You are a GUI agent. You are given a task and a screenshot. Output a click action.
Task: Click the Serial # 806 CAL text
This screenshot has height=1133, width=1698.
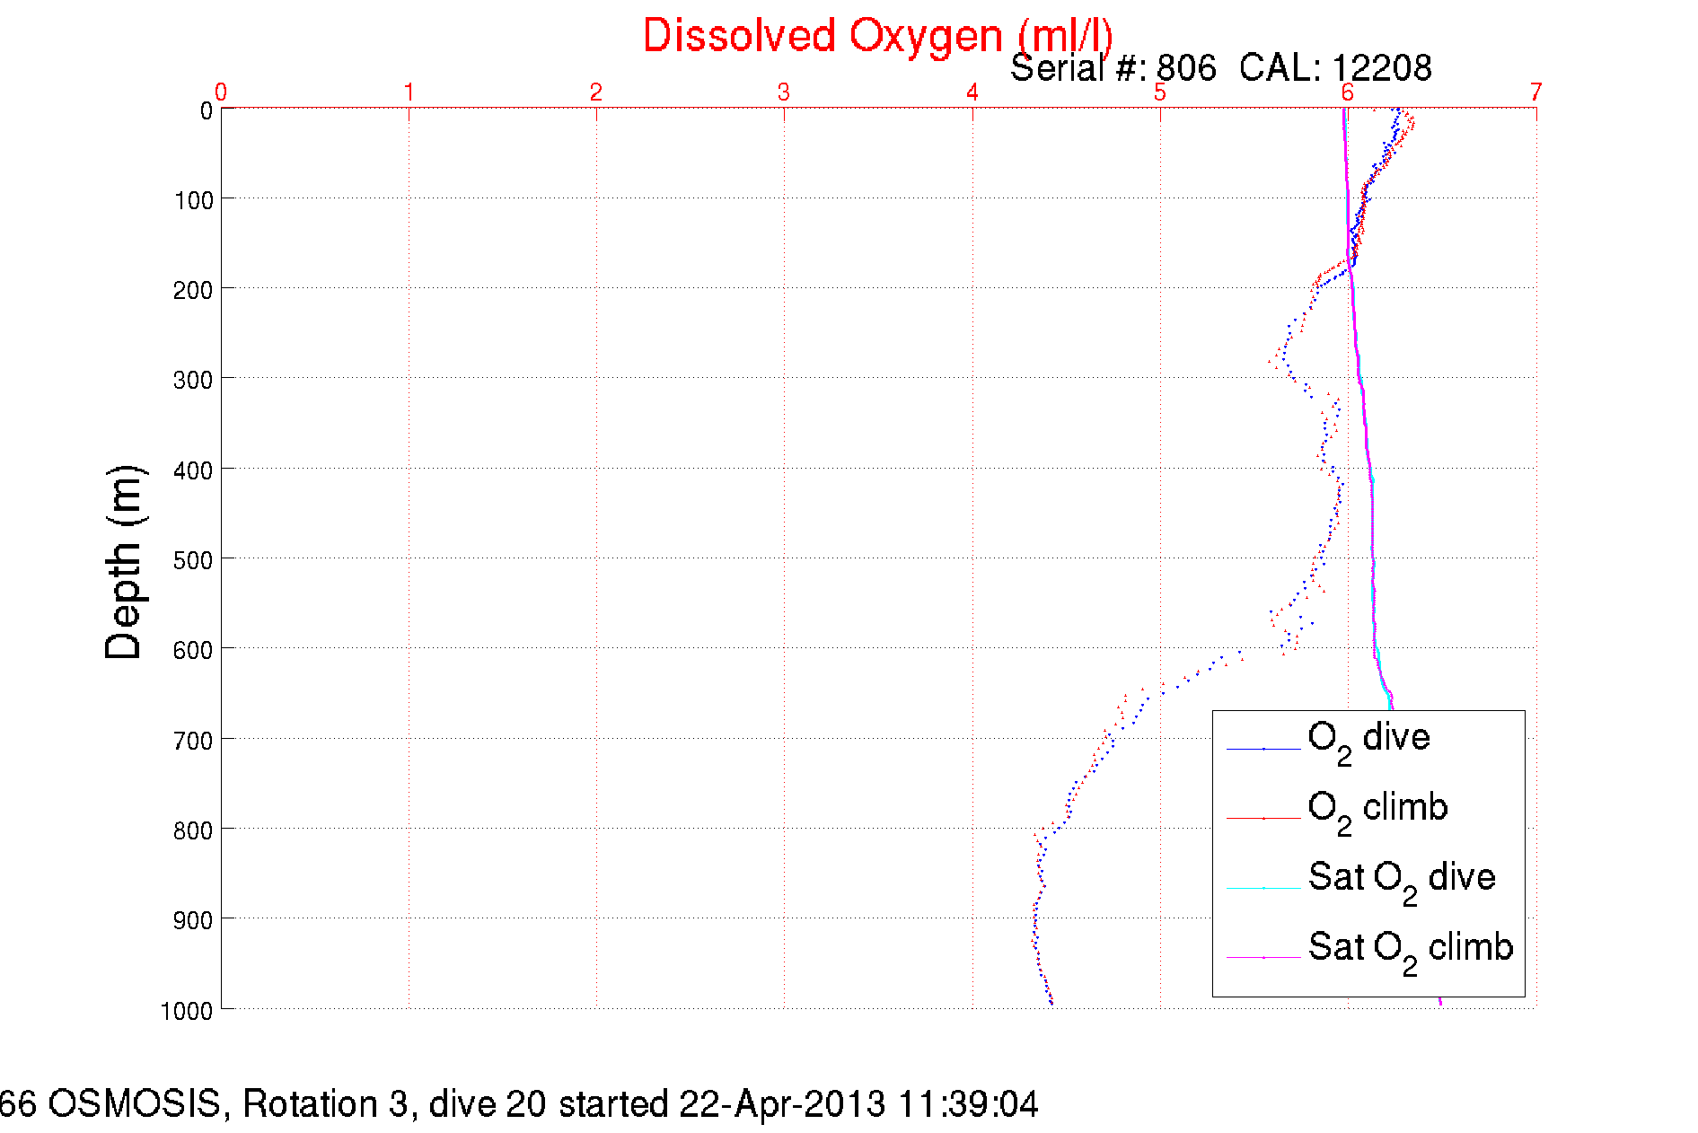1221,68
